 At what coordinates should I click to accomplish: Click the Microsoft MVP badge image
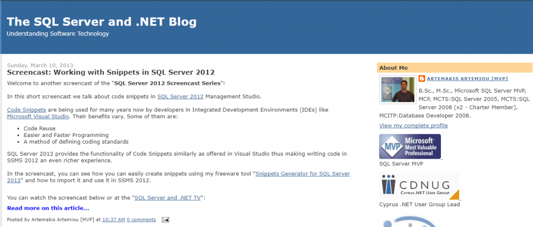click(410, 146)
